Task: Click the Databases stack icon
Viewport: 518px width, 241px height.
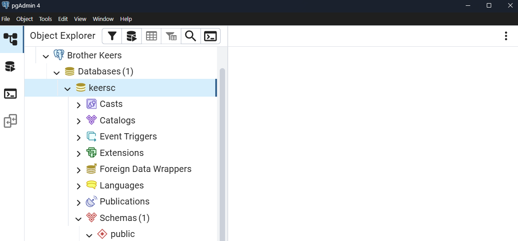Action: point(69,71)
